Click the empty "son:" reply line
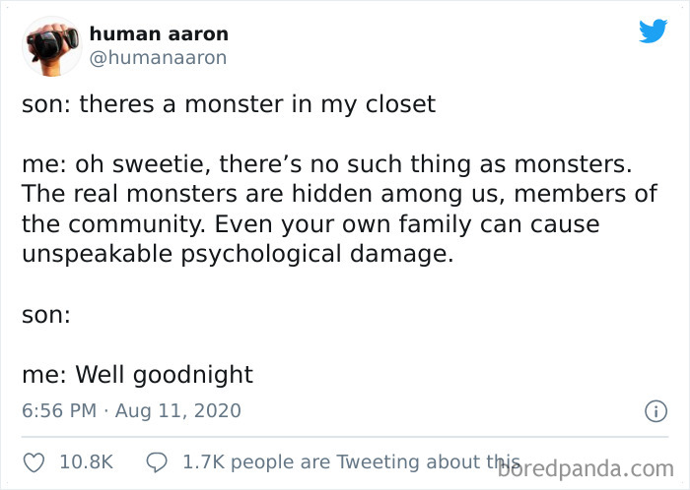This screenshot has height=490, width=690. click(x=46, y=317)
